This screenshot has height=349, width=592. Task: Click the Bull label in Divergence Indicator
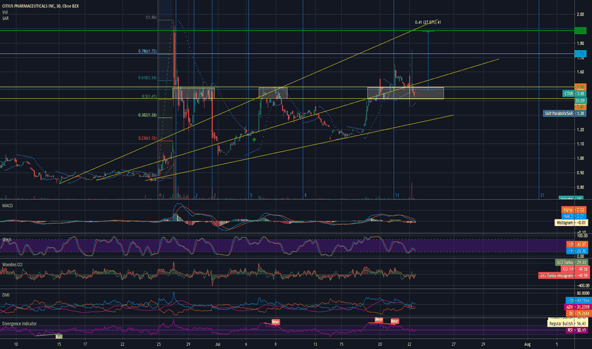(x=59, y=336)
